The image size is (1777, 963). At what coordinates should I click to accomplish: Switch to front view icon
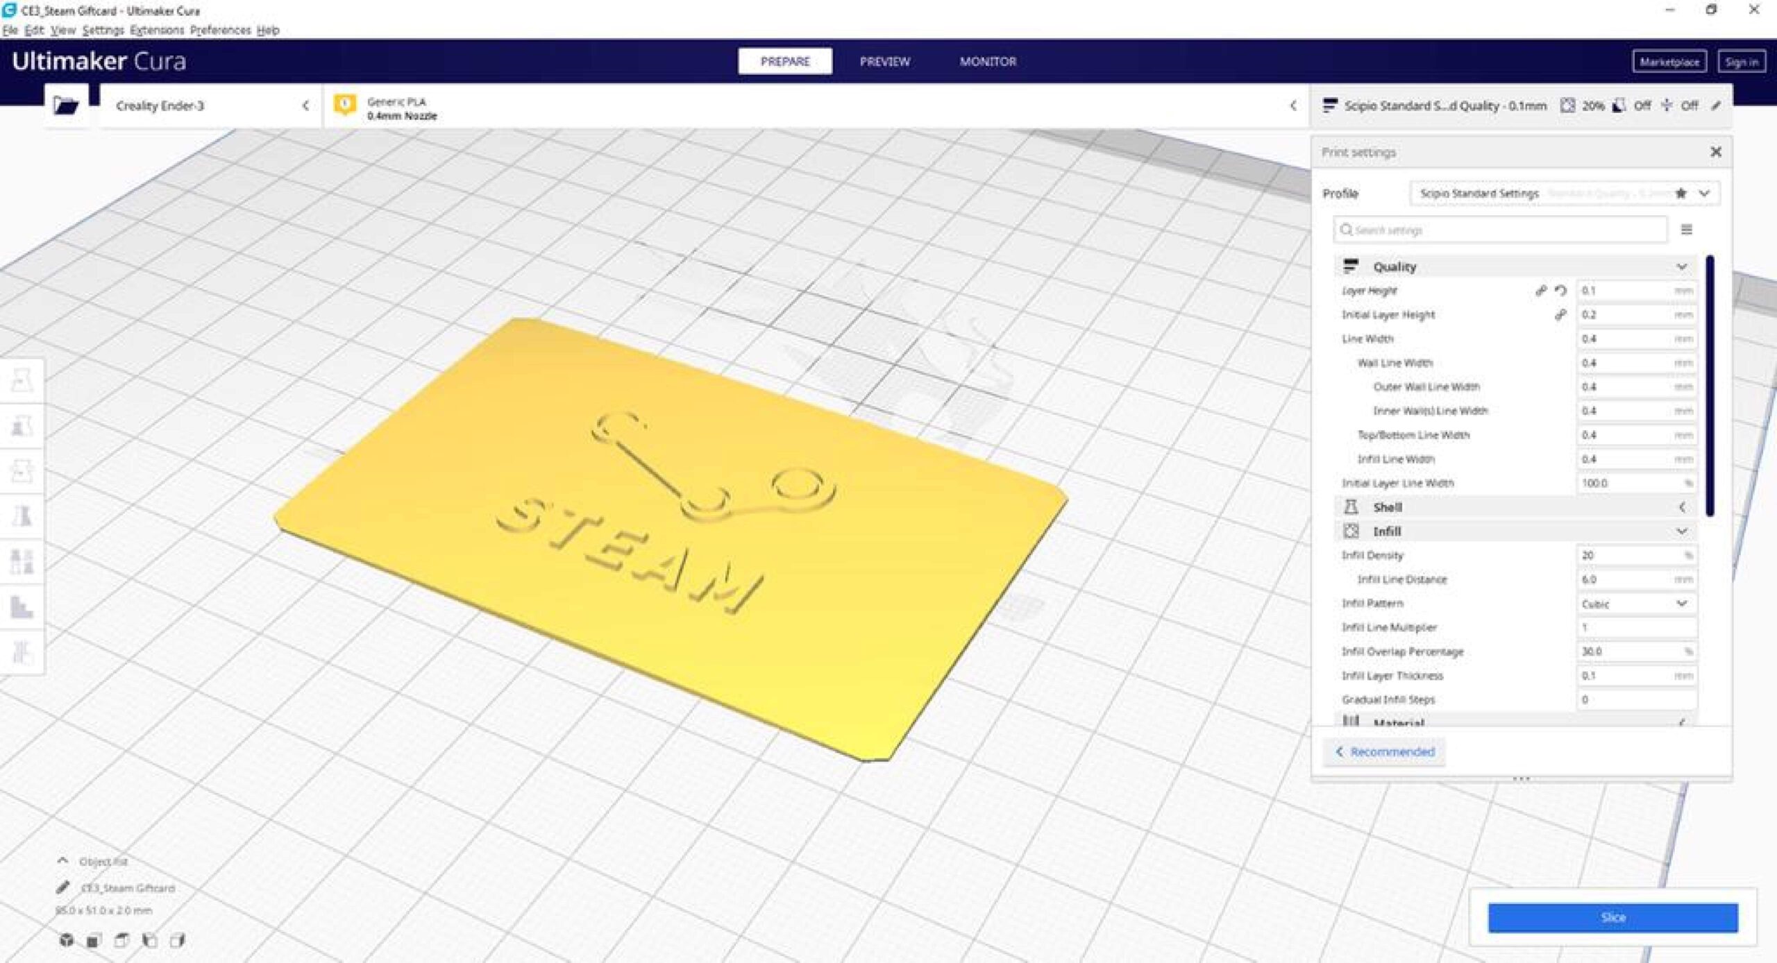[x=93, y=940]
